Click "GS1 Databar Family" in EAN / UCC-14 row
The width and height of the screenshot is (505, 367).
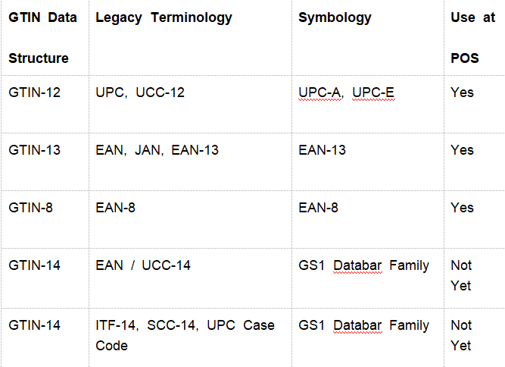point(364,265)
